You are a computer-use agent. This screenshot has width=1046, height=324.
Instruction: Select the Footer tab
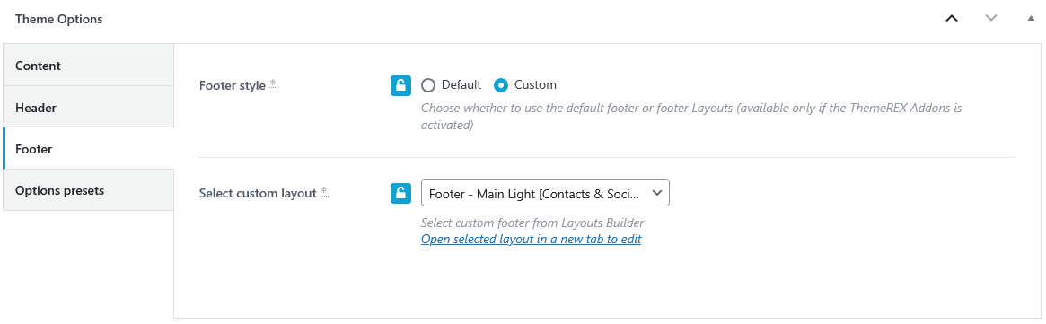[88, 149]
